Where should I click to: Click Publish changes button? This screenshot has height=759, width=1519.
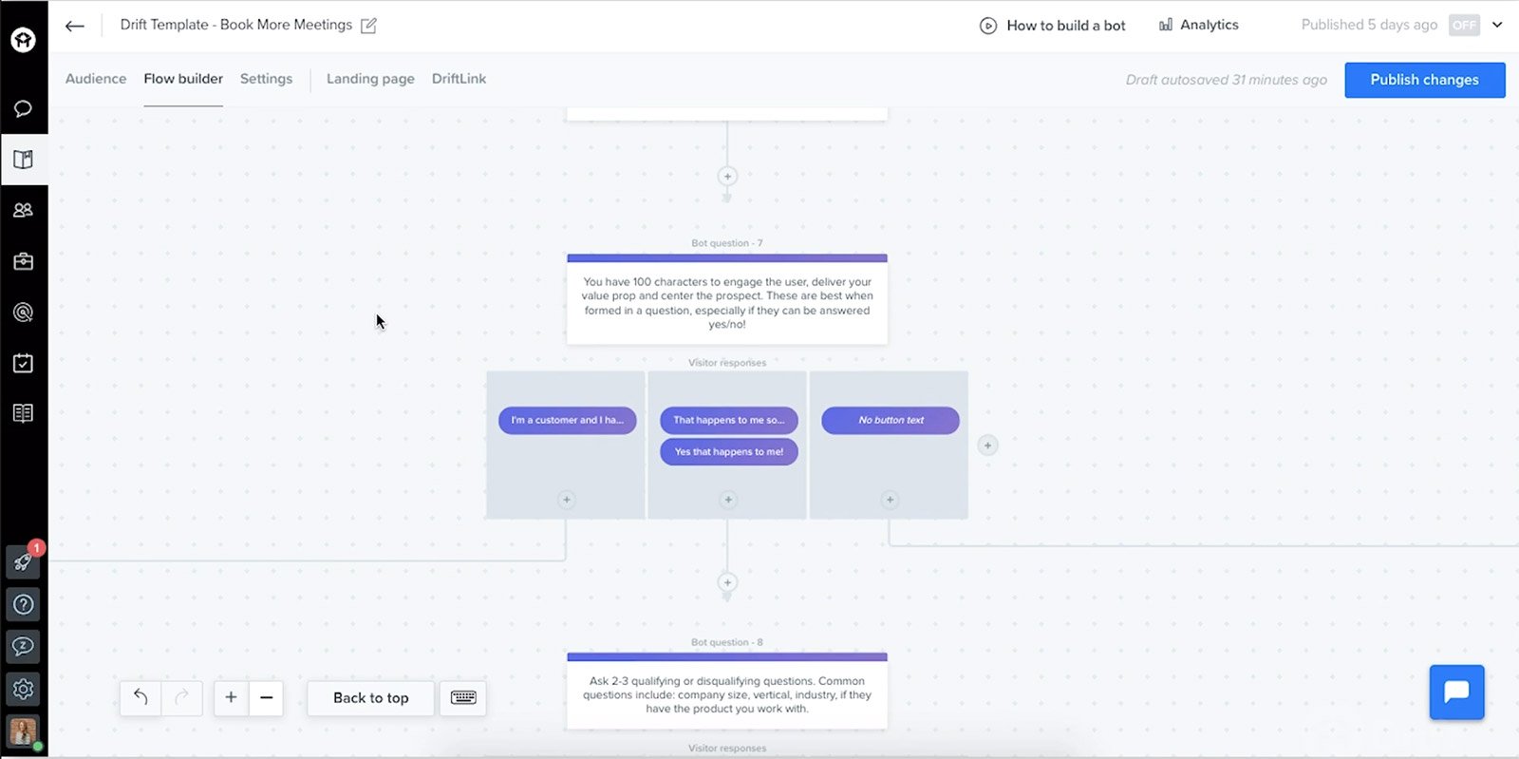click(x=1424, y=80)
